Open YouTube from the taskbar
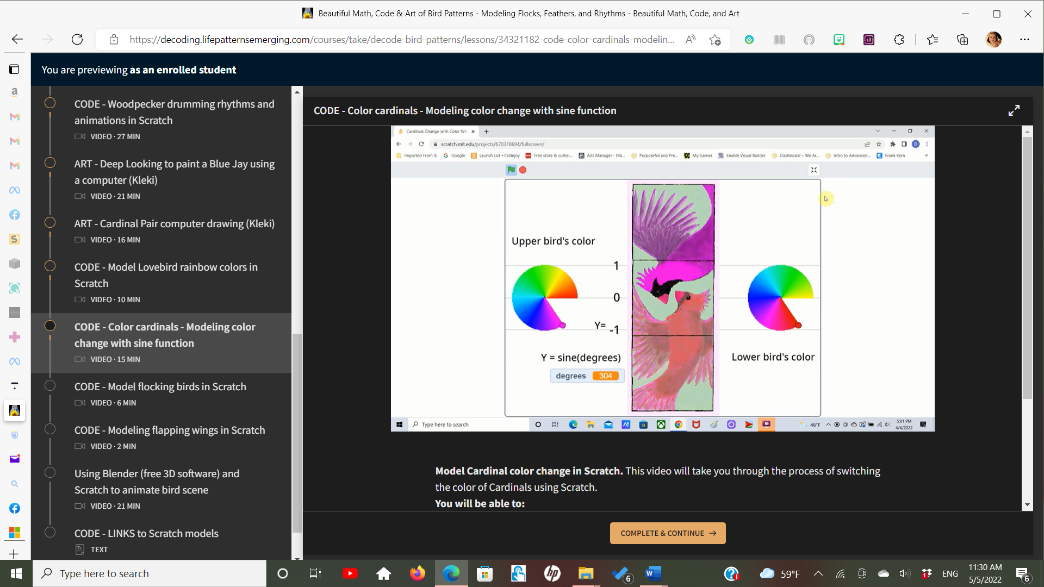Image resolution: width=1044 pixels, height=587 pixels. 350,573
